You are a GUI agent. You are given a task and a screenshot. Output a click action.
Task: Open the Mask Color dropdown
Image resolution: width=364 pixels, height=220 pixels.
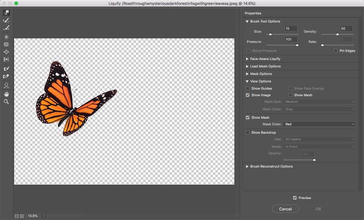coord(319,124)
